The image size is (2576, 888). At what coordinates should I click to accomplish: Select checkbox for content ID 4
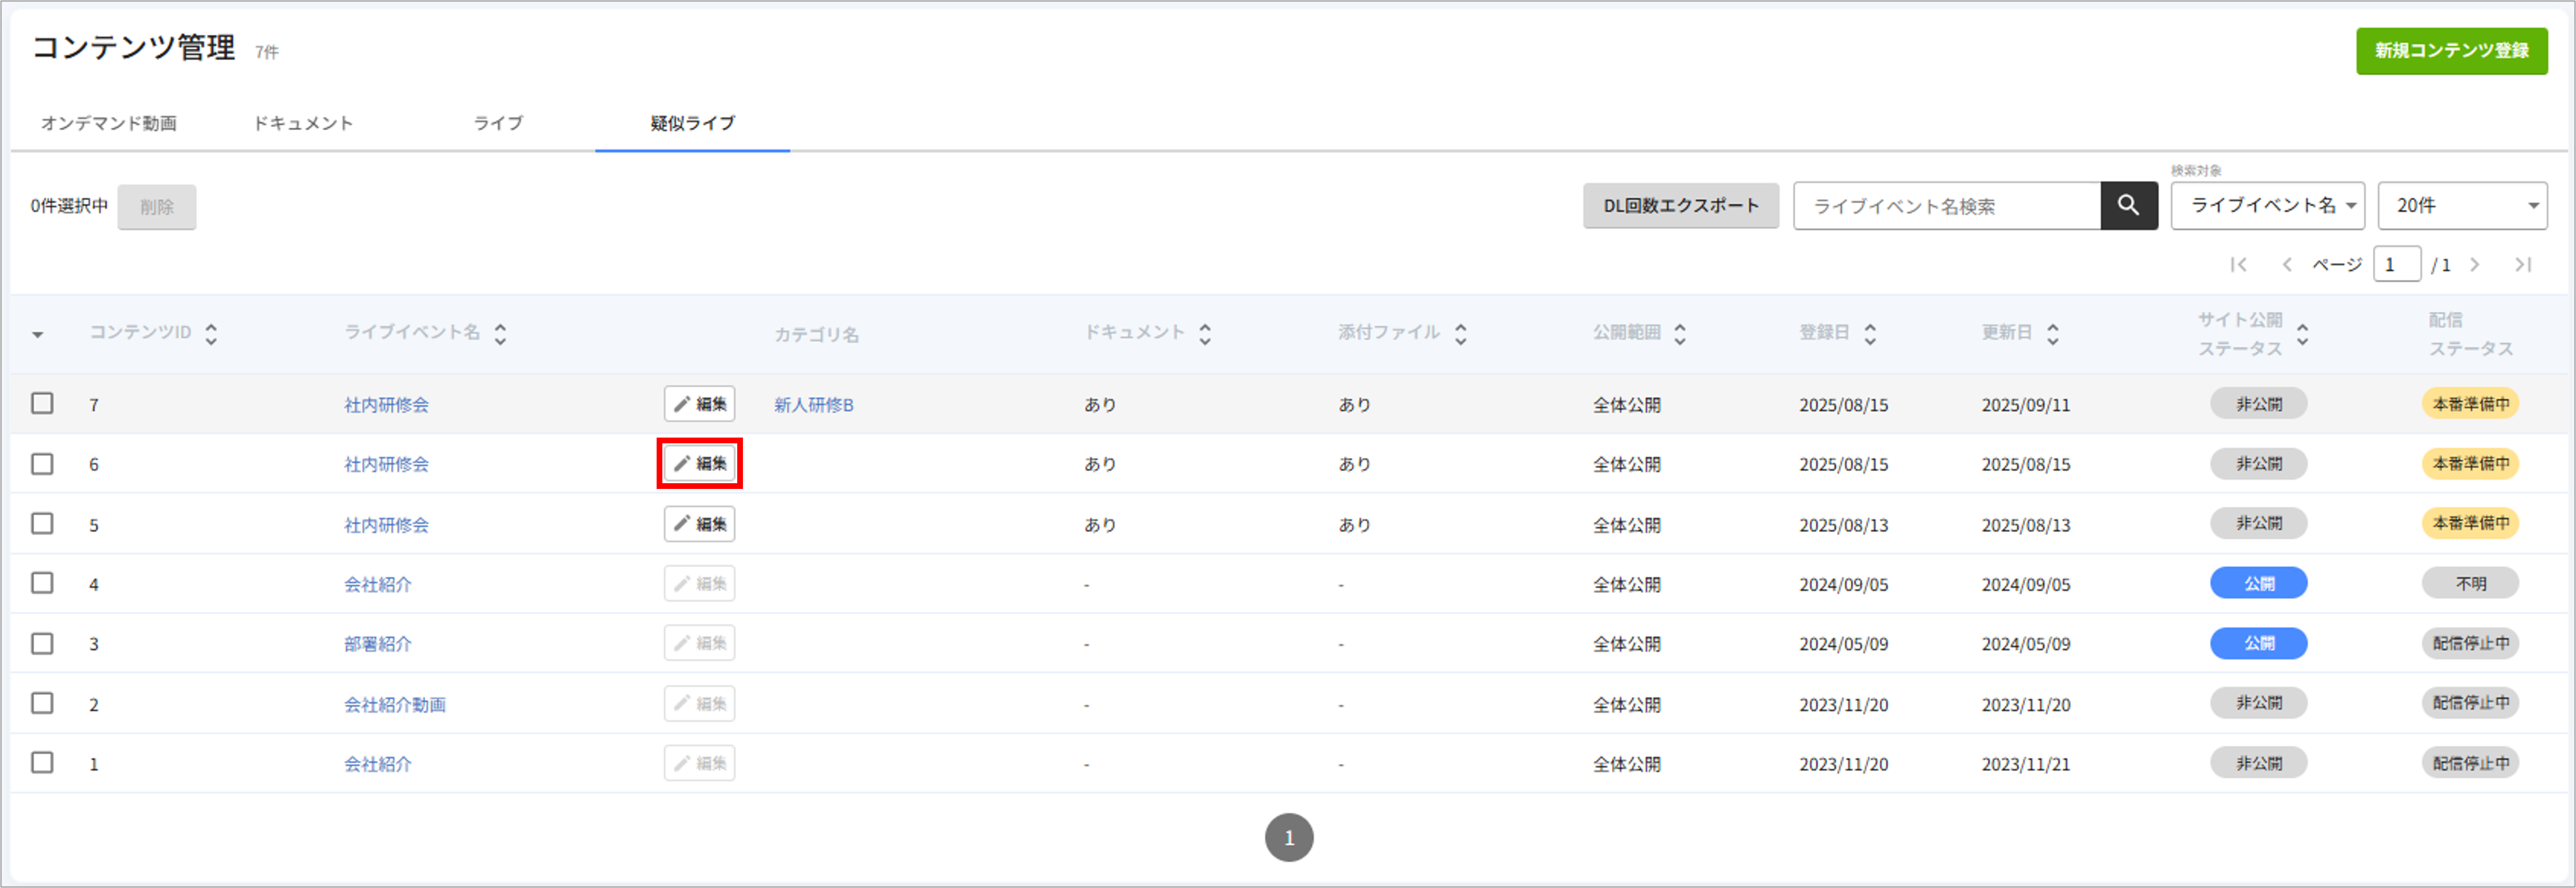coord(42,582)
